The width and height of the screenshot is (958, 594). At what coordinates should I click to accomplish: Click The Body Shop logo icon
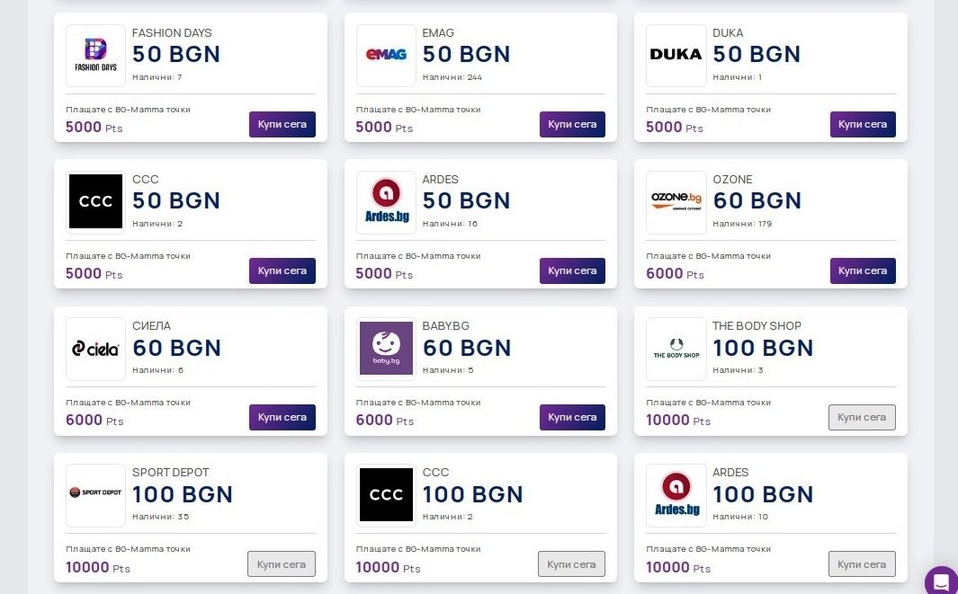[676, 349]
